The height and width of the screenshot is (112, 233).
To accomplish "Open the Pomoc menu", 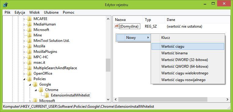I will (69, 12).
